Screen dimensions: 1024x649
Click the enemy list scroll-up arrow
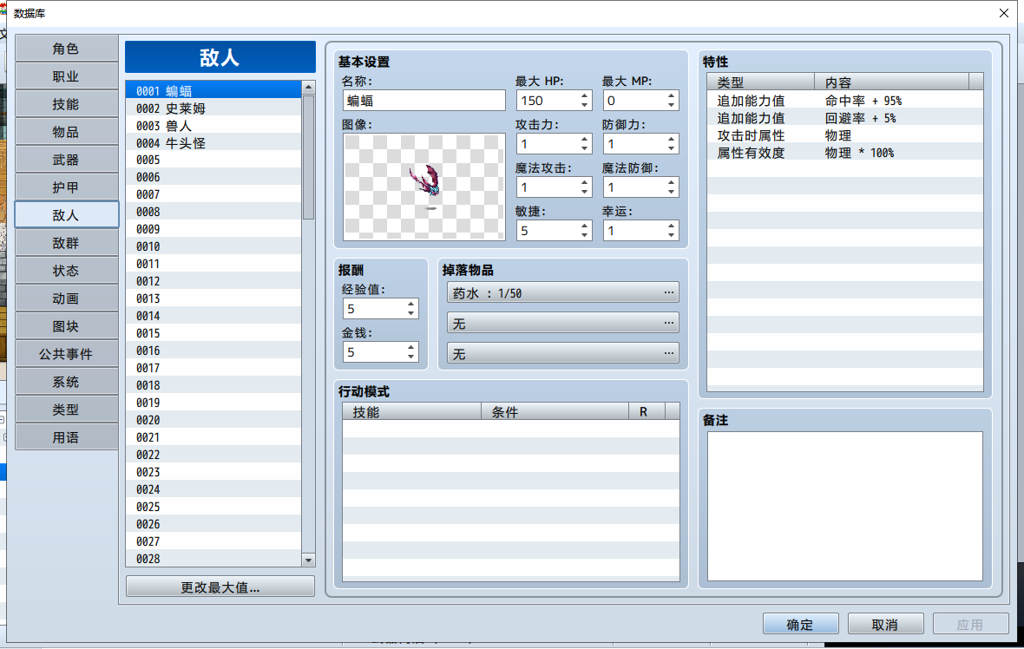point(308,88)
